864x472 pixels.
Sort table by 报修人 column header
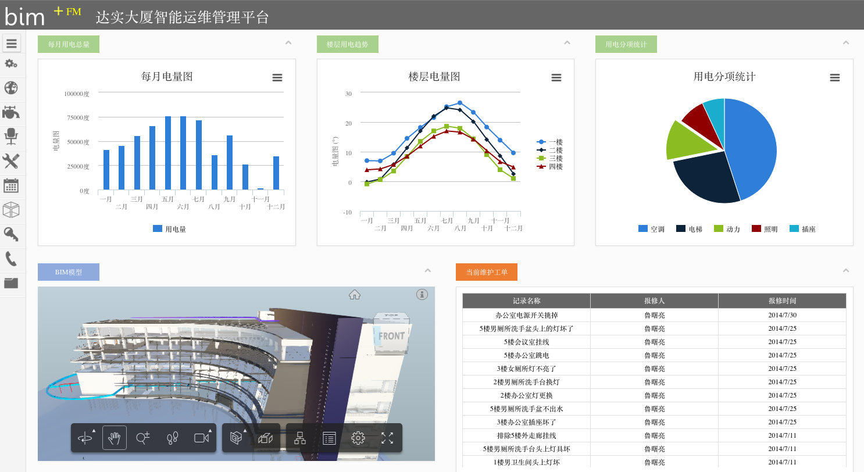pos(655,301)
